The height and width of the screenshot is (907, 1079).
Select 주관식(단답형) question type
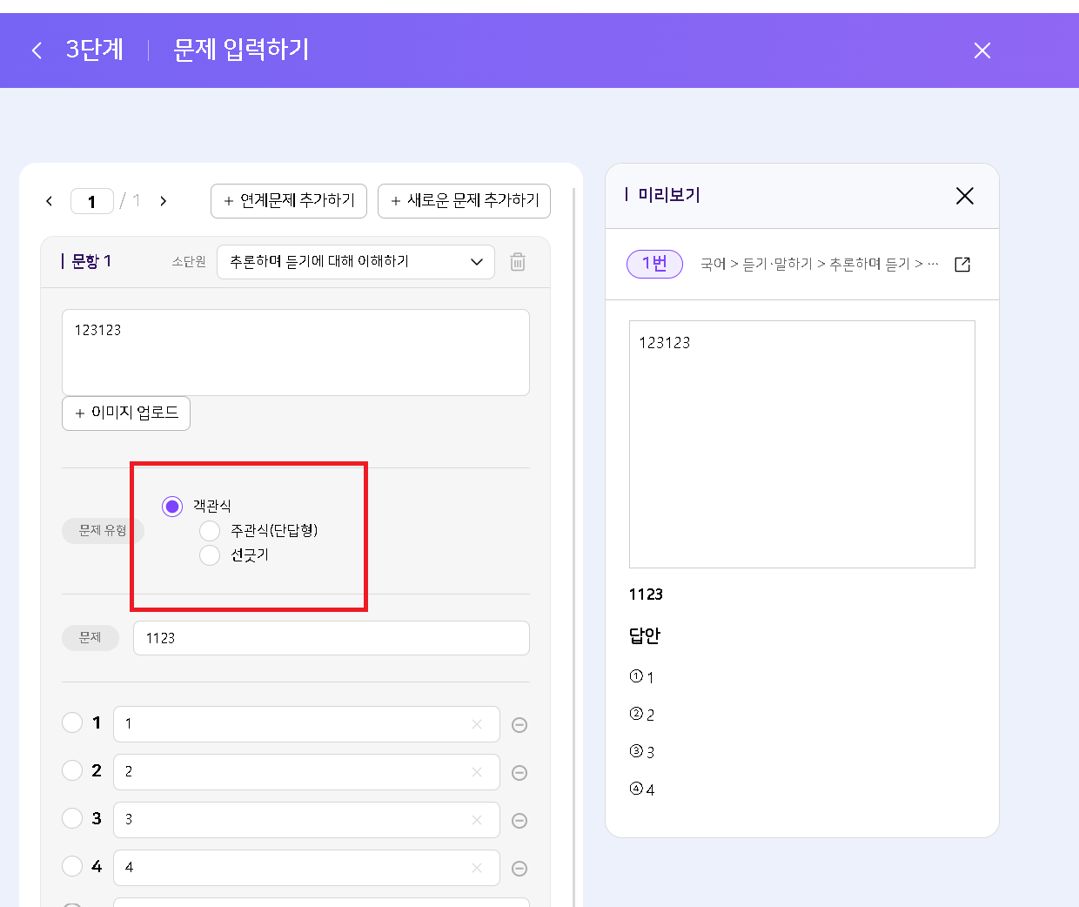[x=210, y=530]
